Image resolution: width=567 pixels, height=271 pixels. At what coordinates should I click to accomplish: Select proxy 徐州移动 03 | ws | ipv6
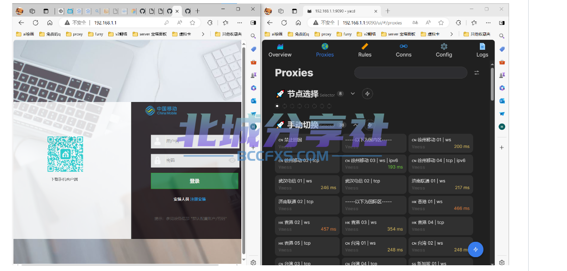374,164
